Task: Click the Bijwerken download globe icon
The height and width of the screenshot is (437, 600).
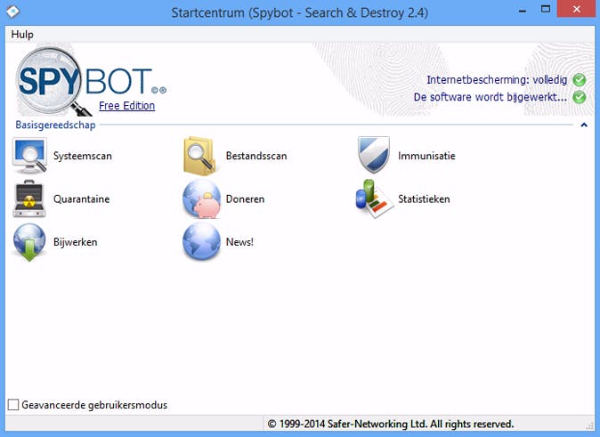Action: pos(29,243)
